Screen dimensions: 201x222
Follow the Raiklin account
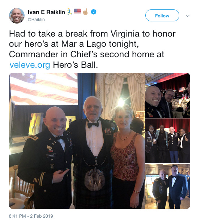click(162, 16)
